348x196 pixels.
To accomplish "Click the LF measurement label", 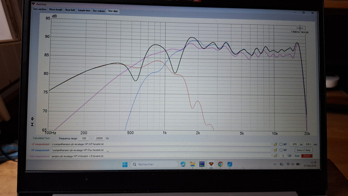I will [41, 144].
